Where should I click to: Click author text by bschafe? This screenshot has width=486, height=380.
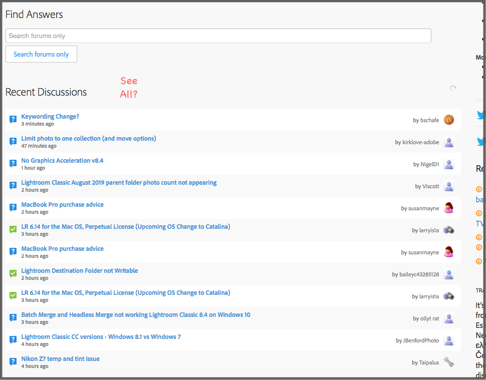click(426, 120)
